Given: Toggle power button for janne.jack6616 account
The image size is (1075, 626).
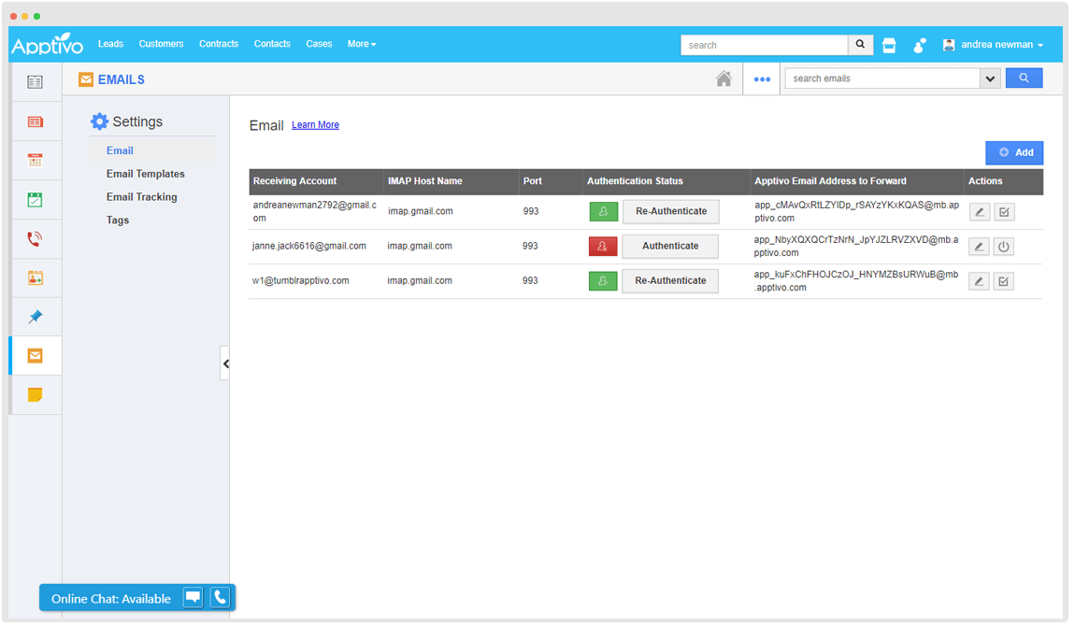Looking at the screenshot, I should click(x=1004, y=247).
